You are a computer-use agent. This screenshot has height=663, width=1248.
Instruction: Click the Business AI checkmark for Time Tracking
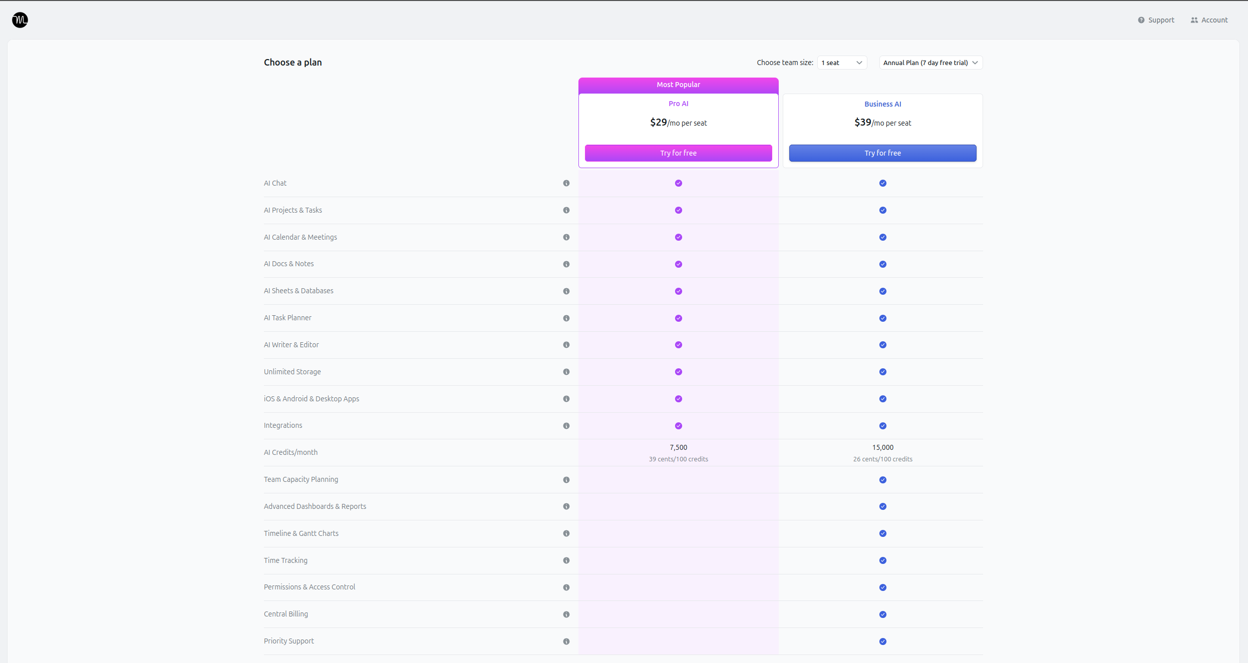pos(883,560)
